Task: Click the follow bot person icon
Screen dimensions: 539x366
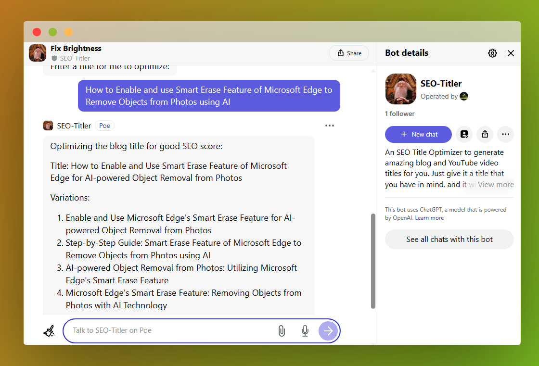Action: tap(464, 134)
